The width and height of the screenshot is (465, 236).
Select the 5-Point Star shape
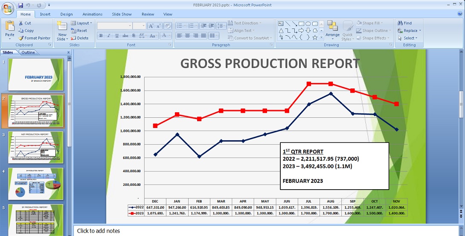tap(315, 37)
